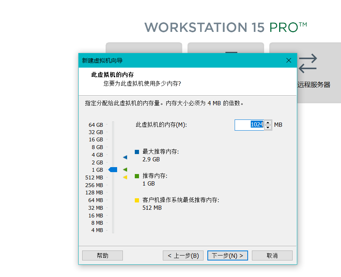Select the 64 MB label on memory scale

tap(96, 200)
